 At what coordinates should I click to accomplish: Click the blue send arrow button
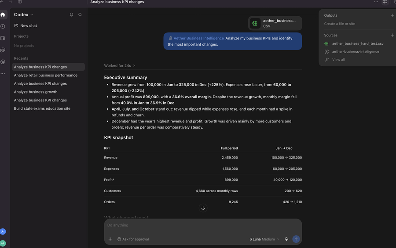pyautogui.click(x=296, y=239)
